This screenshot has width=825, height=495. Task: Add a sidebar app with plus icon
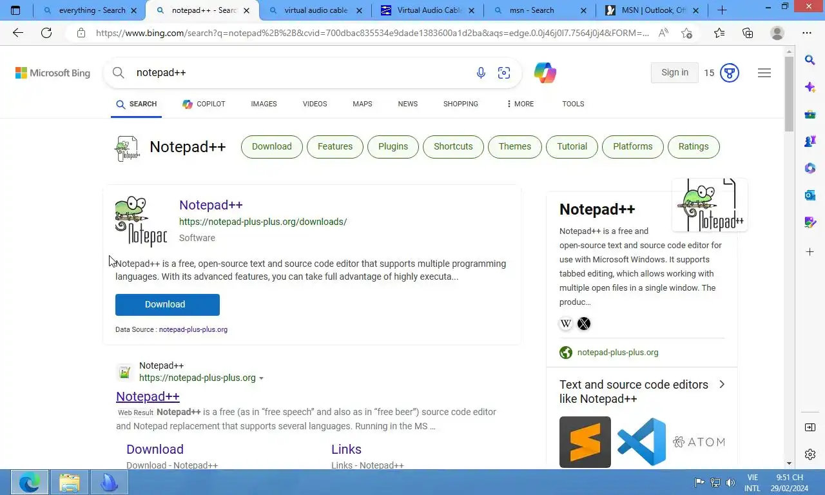tap(810, 251)
